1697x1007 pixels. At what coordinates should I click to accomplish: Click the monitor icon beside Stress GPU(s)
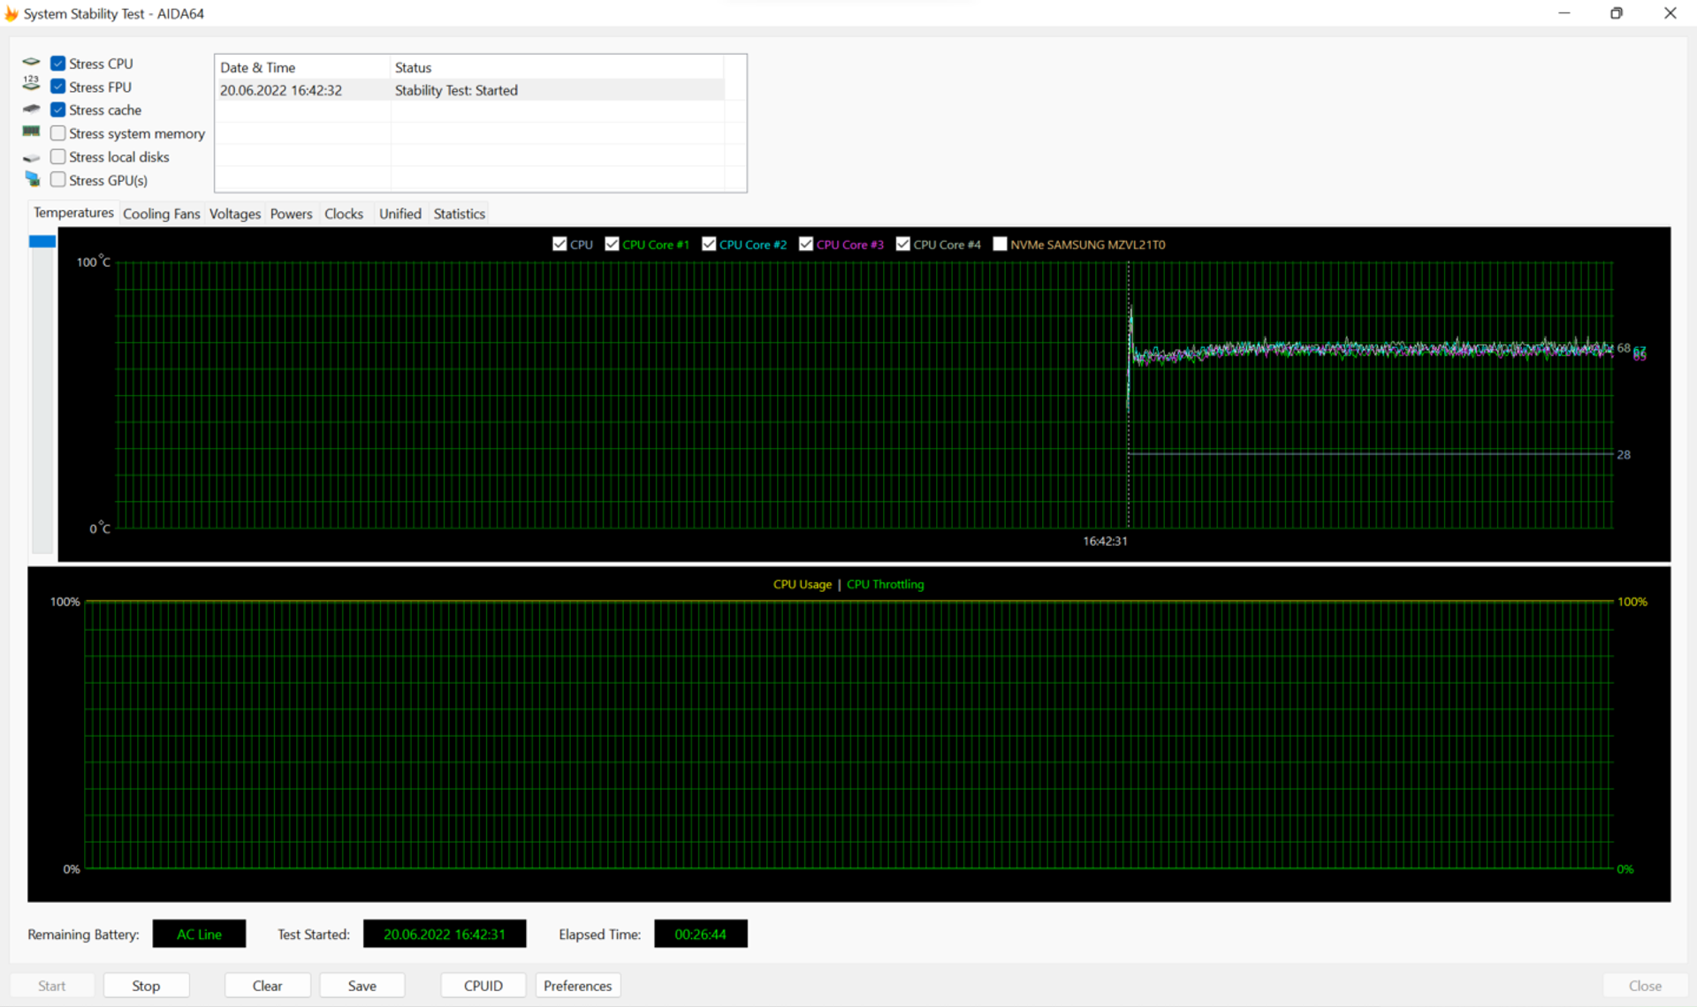[x=32, y=179]
